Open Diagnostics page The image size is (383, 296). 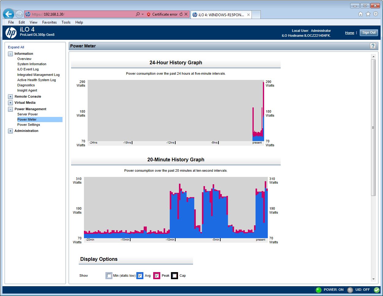(26, 85)
